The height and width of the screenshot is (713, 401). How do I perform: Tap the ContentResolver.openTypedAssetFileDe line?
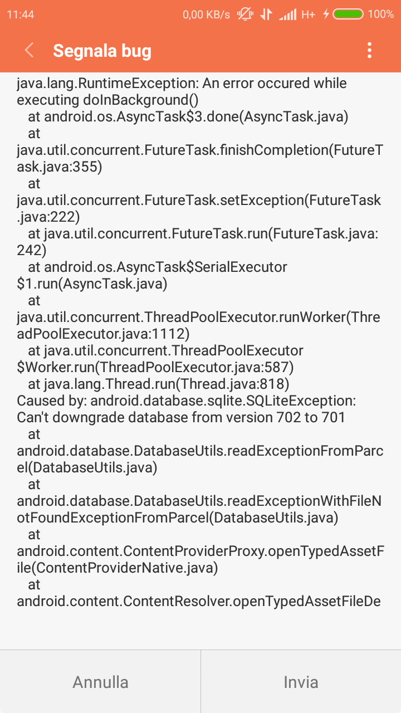click(x=199, y=602)
